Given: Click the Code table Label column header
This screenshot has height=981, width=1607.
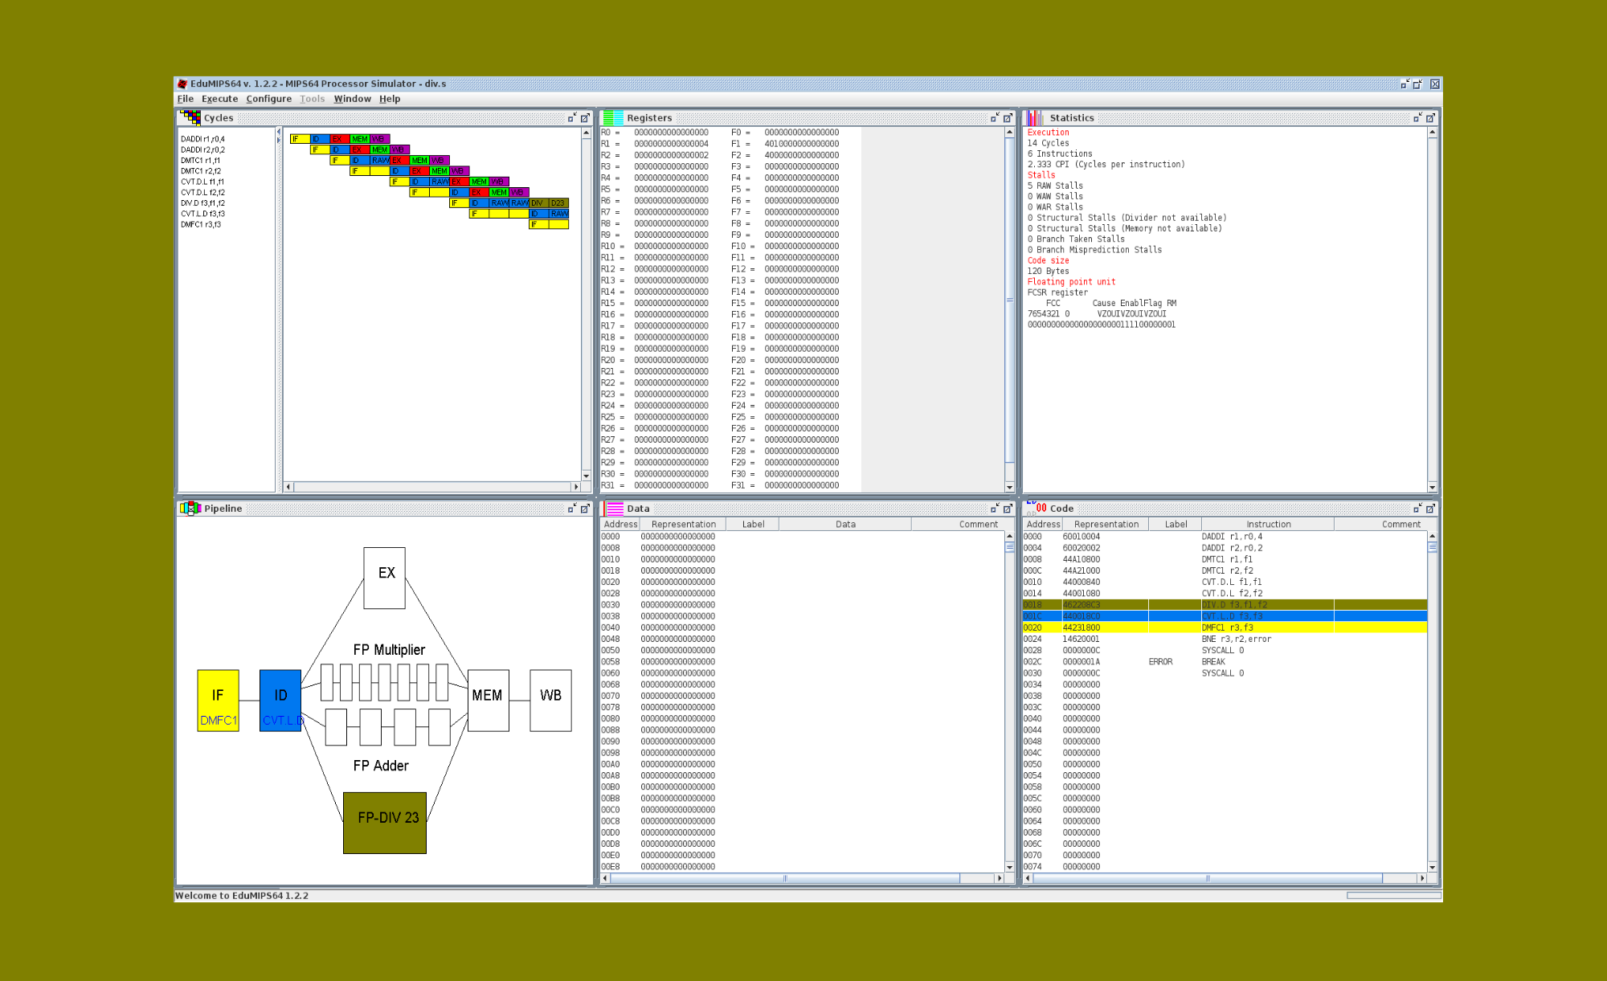Looking at the screenshot, I should (x=1176, y=524).
